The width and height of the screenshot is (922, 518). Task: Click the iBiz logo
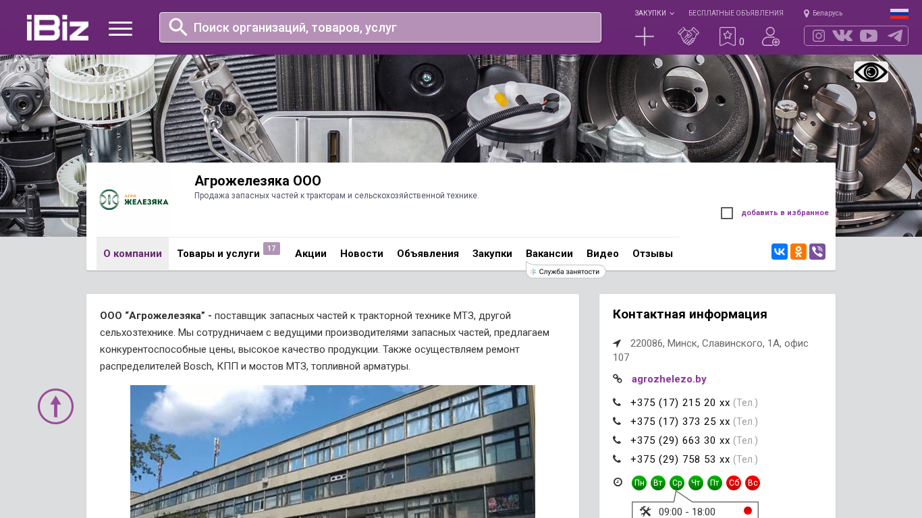tap(57, 28)
